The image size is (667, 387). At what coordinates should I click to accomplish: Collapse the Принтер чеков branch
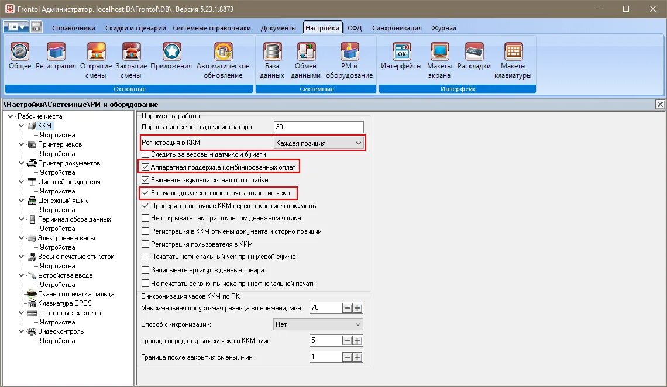pos(21,144)
